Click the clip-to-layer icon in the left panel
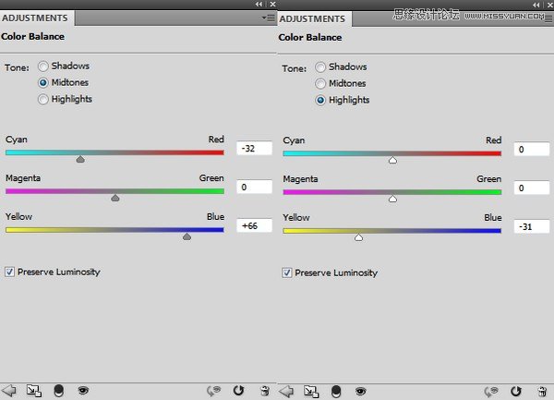This screenshot has height=400, width=554. 59,391
